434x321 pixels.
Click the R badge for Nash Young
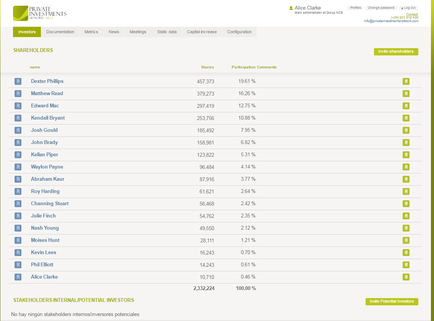coord(18,228)
